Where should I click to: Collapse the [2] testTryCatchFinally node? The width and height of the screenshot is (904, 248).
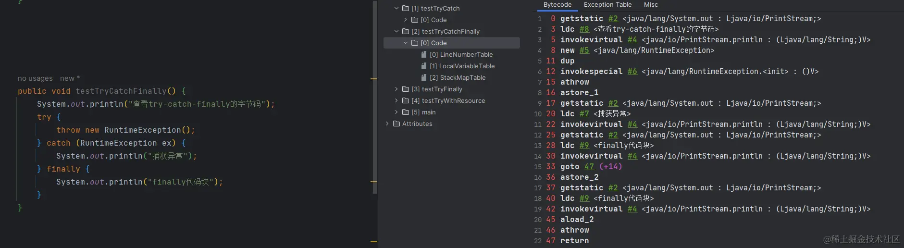tap(396, 31)
